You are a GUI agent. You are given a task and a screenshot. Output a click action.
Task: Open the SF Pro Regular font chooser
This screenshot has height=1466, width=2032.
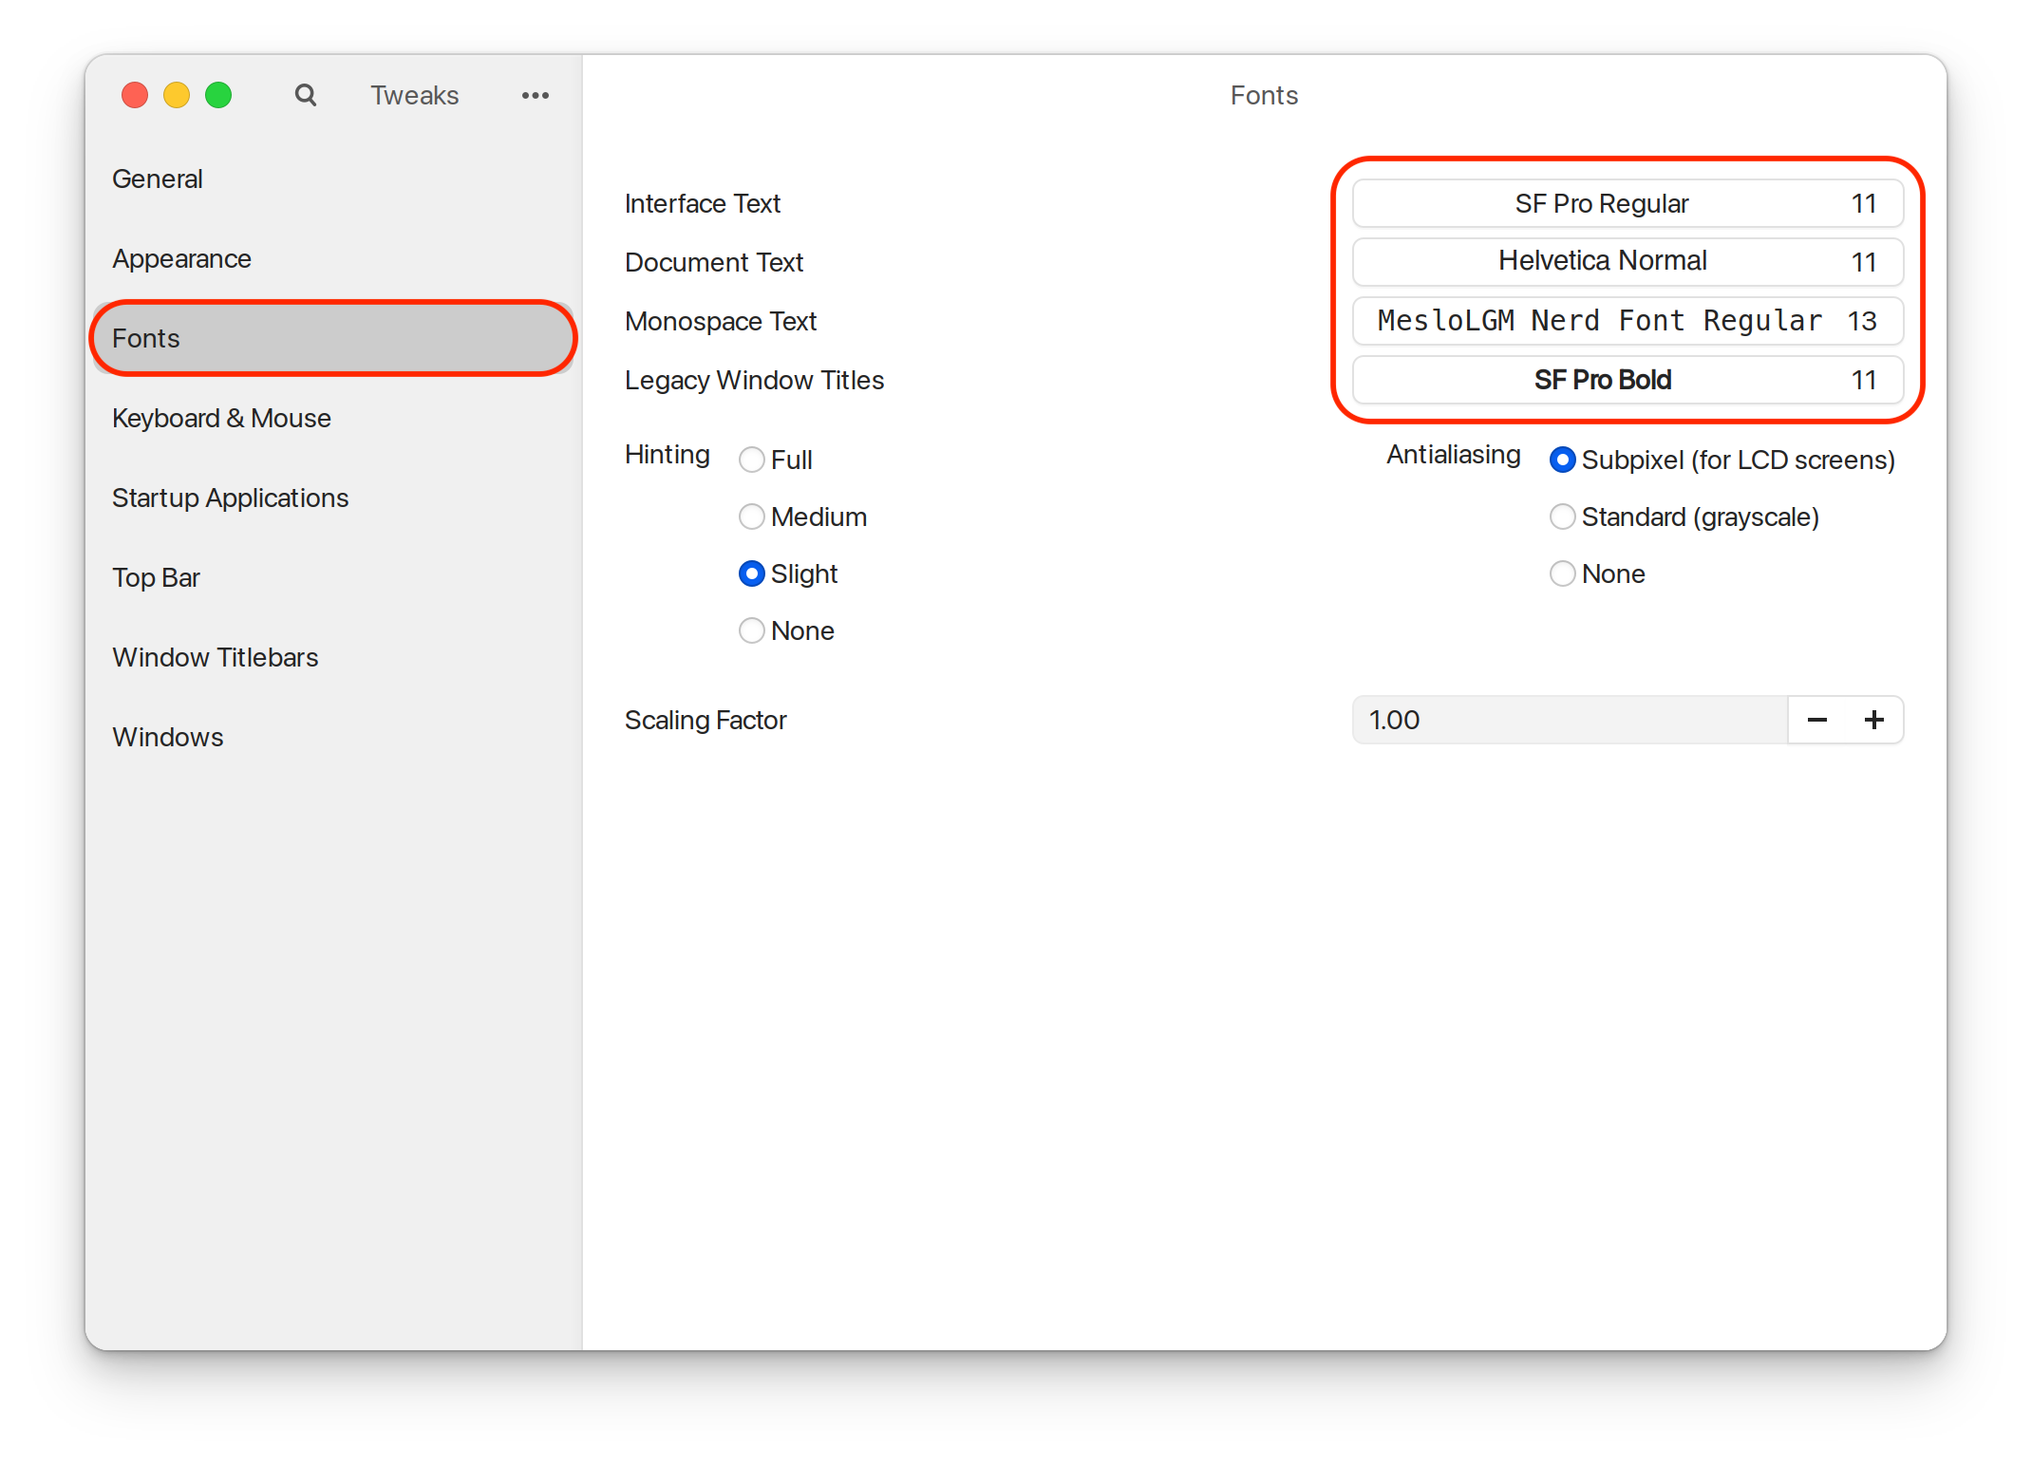[x=1627, y=204]
